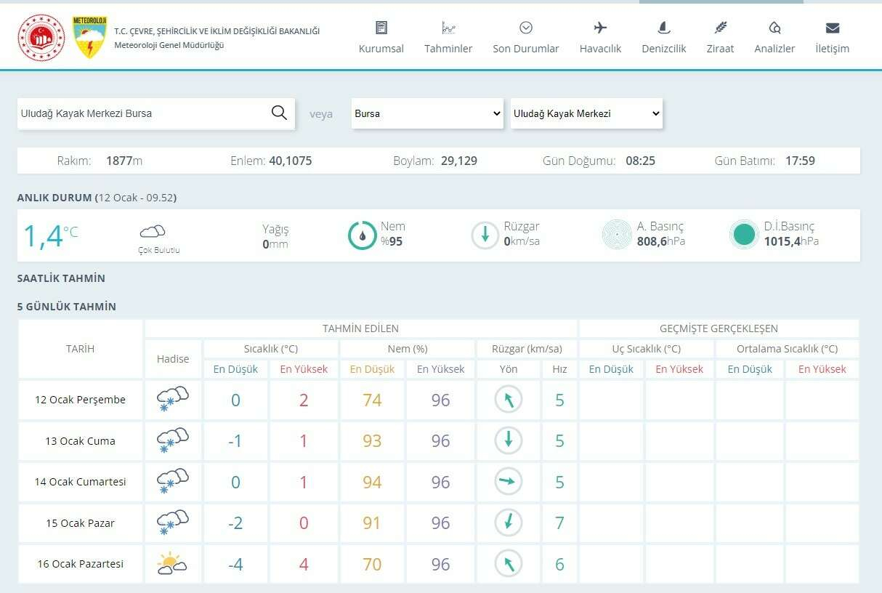Click the Meteoroloji yellow shield logo

pos(91,37)
